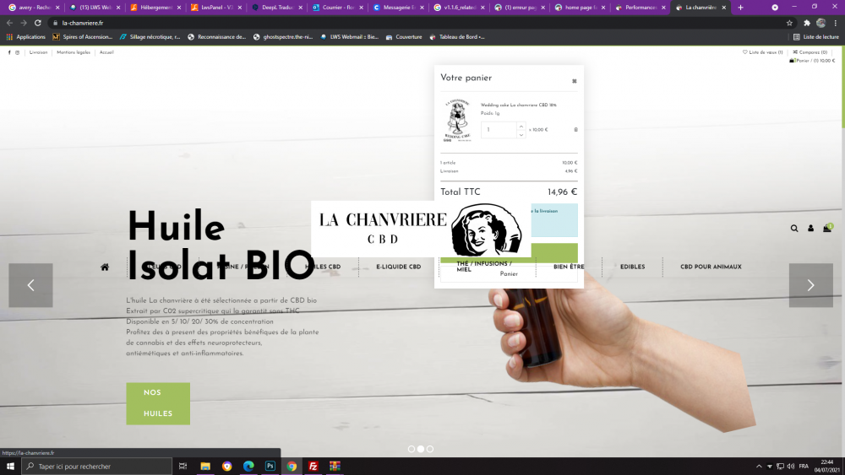Open Windows Start menu
Screen dimensions: 845x475
[10, 467]
